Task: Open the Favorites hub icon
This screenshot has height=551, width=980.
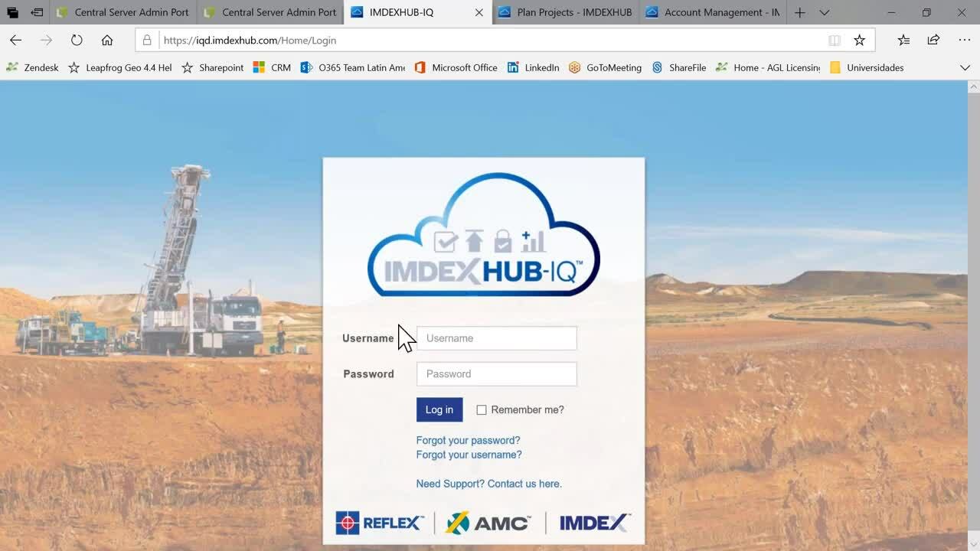Action: (x=903, y=40)
